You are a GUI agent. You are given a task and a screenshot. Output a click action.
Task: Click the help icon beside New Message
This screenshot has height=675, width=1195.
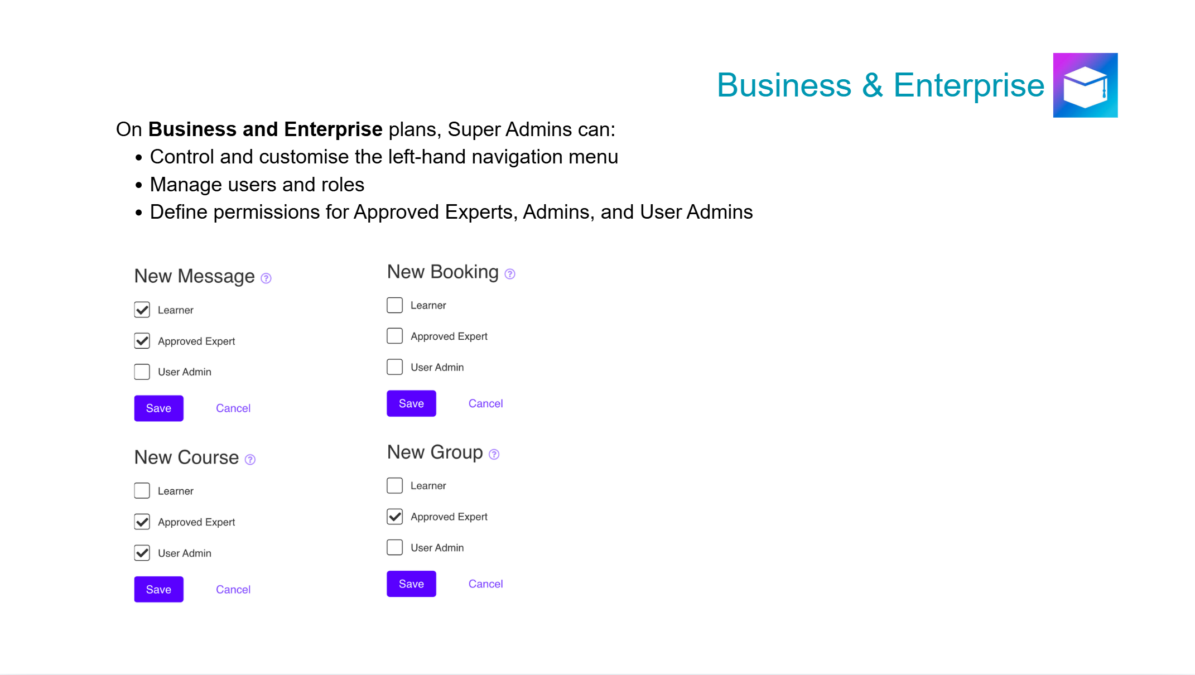(266, 278)
